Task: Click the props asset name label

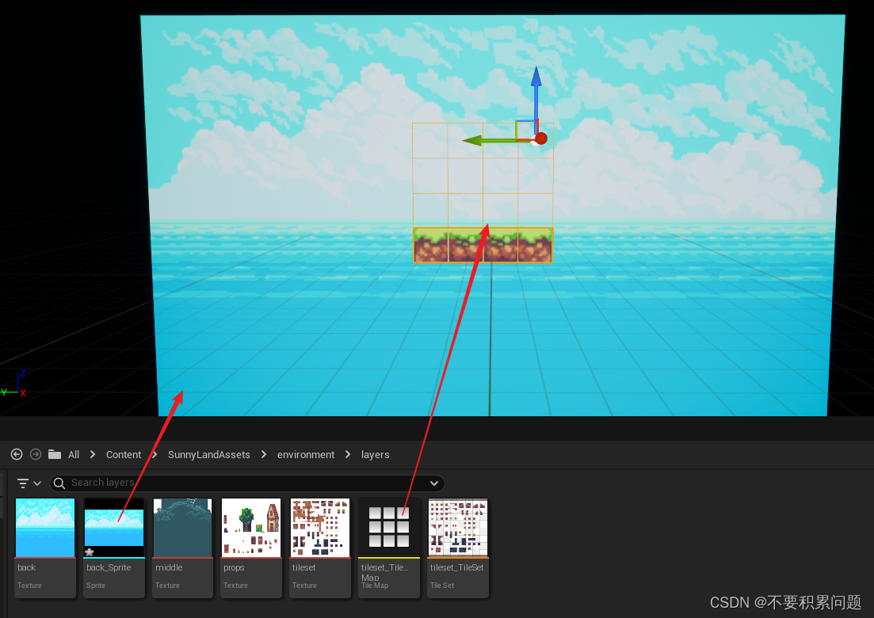Action: pos(234,568)
